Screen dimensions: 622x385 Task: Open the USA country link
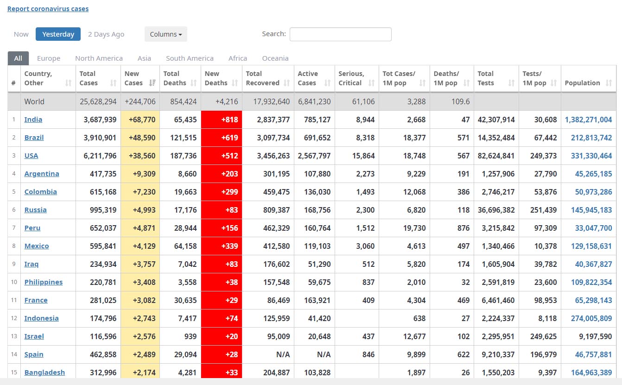pyautogui.click(x=32, y=156)
